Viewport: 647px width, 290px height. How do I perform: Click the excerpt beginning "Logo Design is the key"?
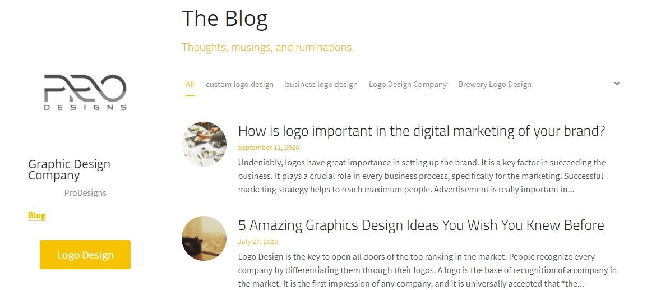pyautogui.click(x=427, y=270)
